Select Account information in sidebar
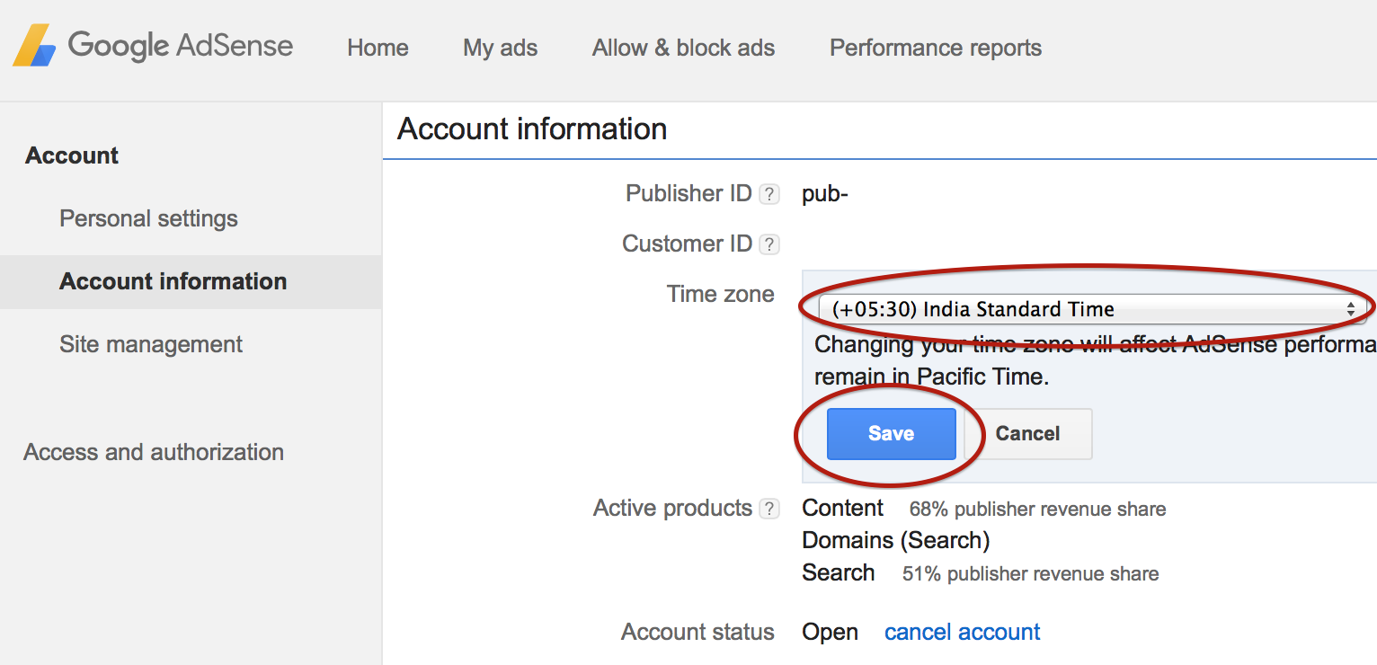Screen dimensions: 1377x665 (x=191, y=281)
